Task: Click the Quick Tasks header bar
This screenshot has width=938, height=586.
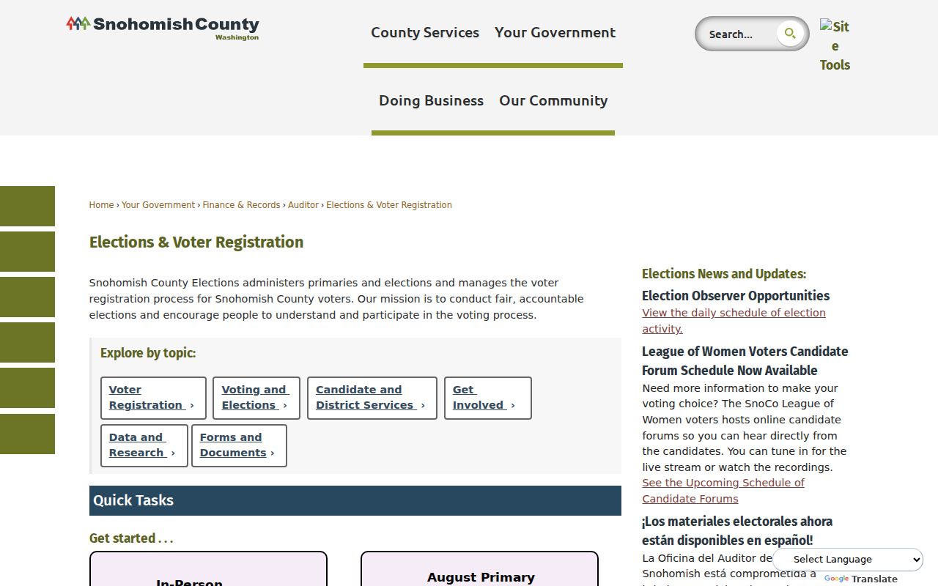Action: coord(355,500)
